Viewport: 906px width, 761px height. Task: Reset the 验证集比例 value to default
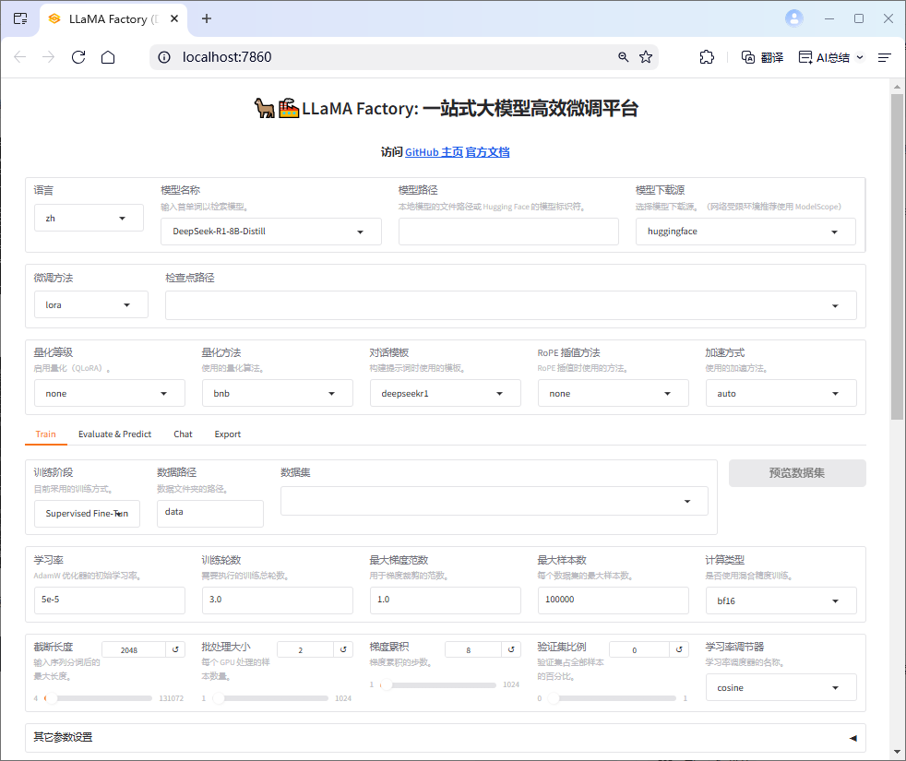click(679, 649)
